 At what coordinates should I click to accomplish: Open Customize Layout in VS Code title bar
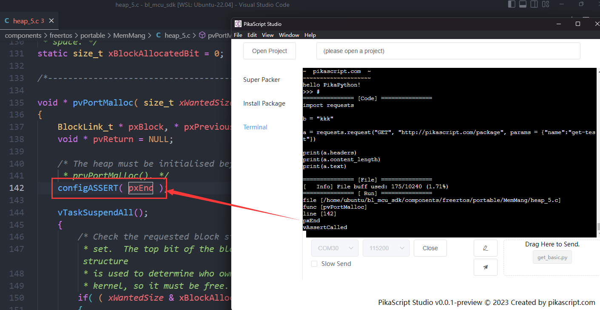(546, 4)
